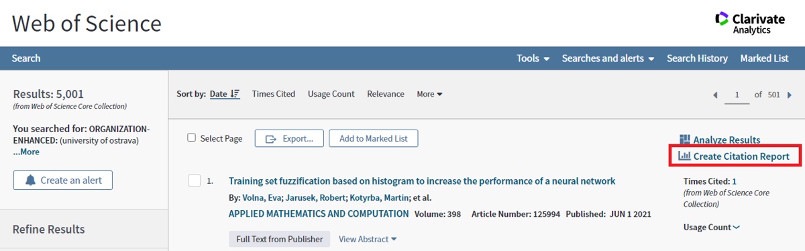Check the box for result 1
805x251 pixels.
pyautogui.click(x=195, y=181)
